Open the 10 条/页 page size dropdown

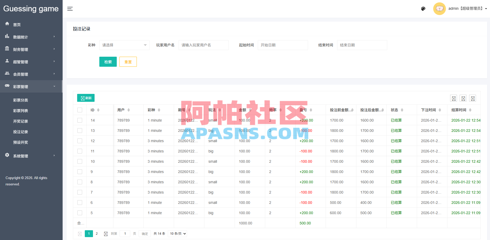178,234
